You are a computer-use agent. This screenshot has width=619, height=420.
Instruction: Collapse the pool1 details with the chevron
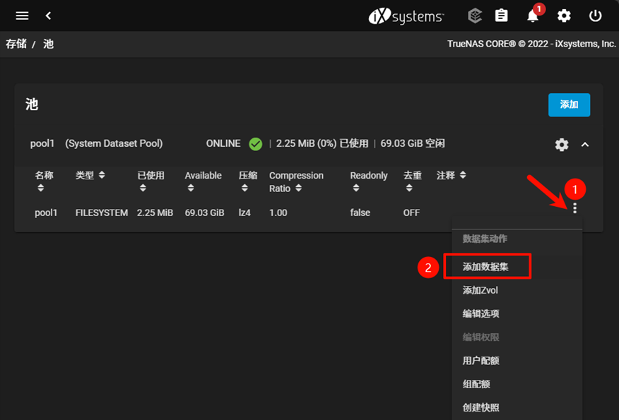tap(585, 145)
